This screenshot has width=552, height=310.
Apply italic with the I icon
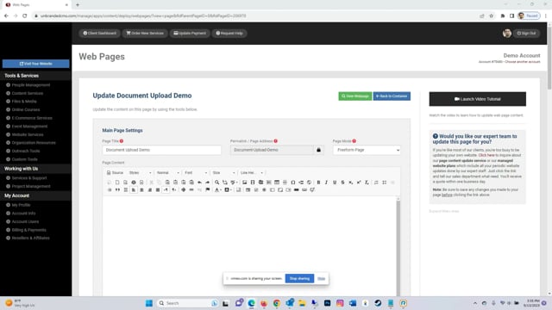coord(326,183)
